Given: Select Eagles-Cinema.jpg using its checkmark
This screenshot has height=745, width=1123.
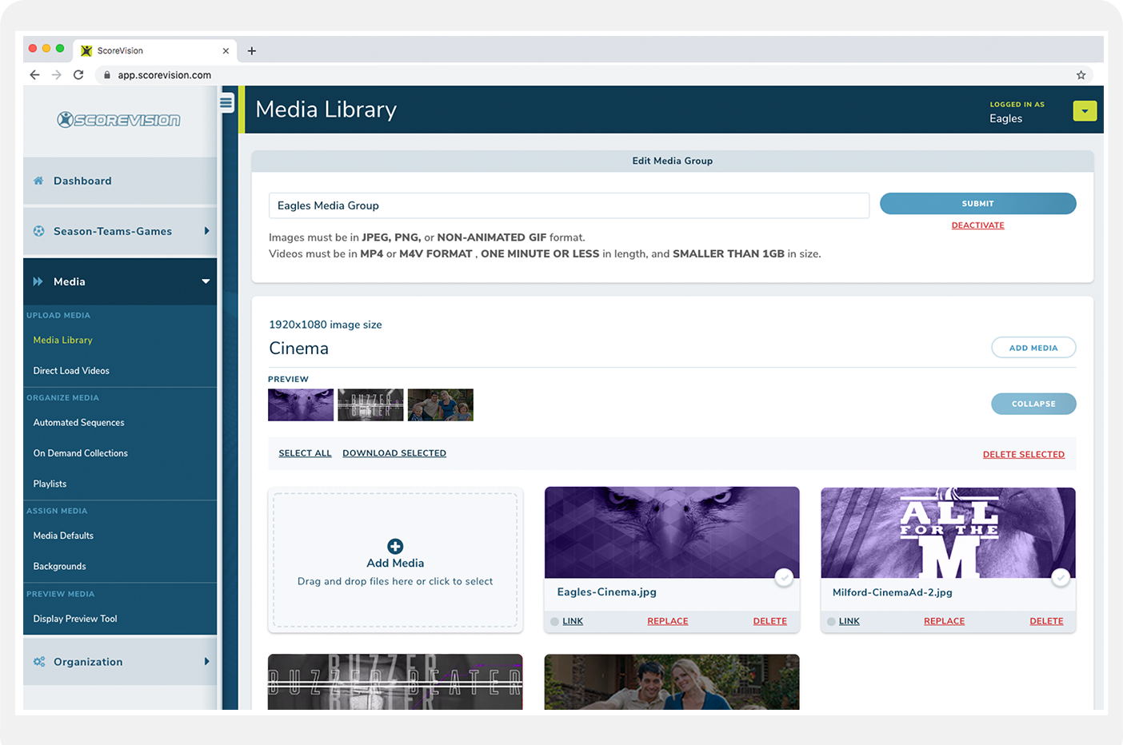Looking at the screenshot, I should click(784, 577).
